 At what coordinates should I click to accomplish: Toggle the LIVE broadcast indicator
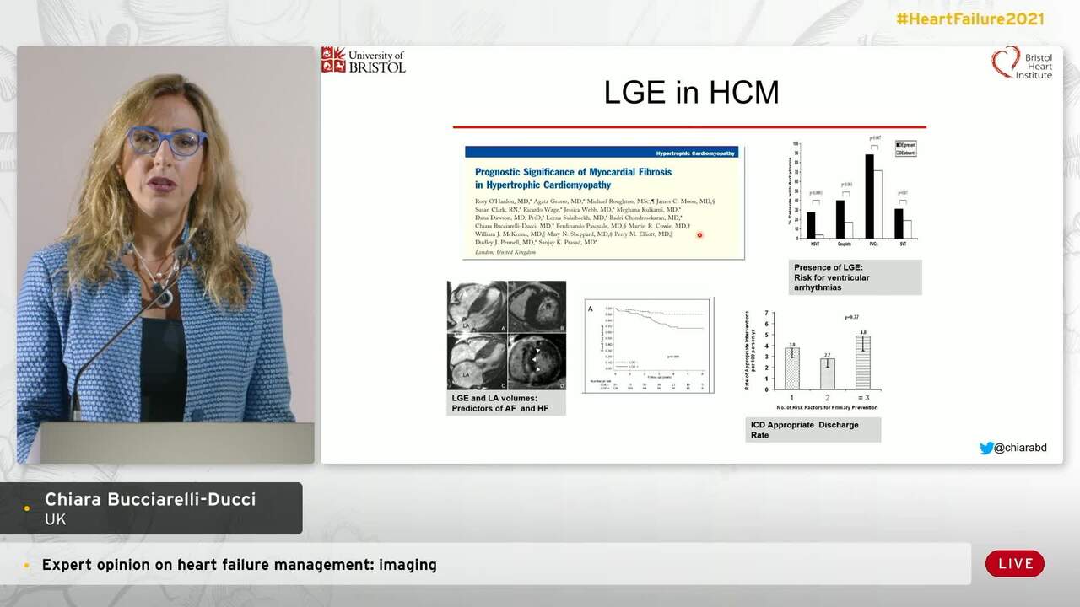coord(1014,563)
